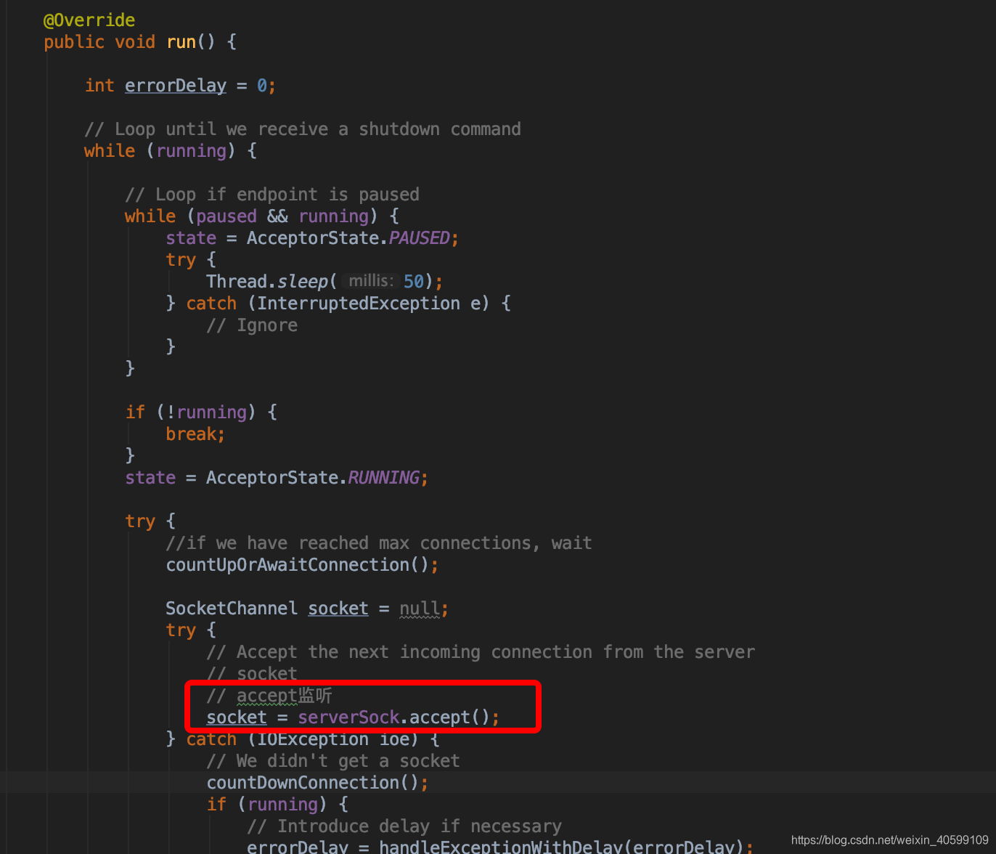
Task: Click the break; statement
Action: pos(195,434)
